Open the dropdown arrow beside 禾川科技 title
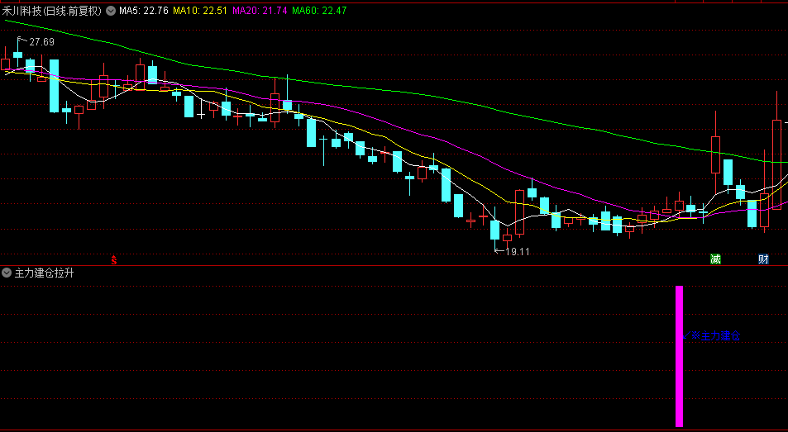This screenshot has height=432, width=788. [x=111, y=11]
